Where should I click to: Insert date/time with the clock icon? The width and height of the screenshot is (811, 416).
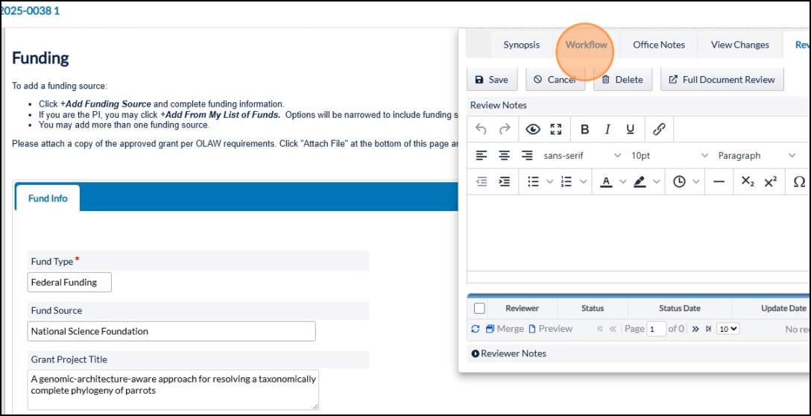click(x=679, y=182)
